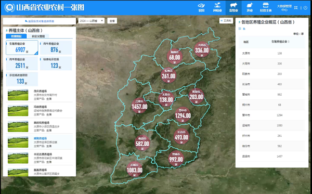Switch right panel to chart view icon
312x194 pixels.
[x=244, y=29]
